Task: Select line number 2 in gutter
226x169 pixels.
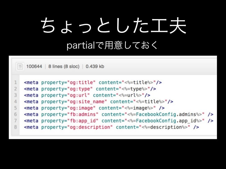Action: tap(16, 89)
